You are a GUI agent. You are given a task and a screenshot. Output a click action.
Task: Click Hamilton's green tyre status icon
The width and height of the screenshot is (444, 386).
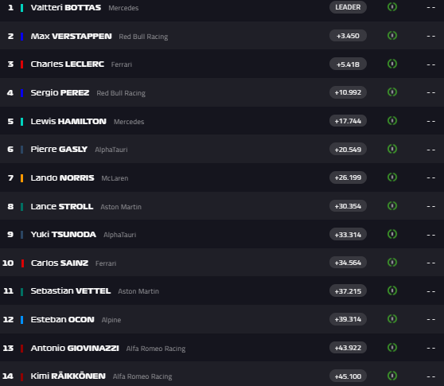pyautogui.click(x=392, y=121)
